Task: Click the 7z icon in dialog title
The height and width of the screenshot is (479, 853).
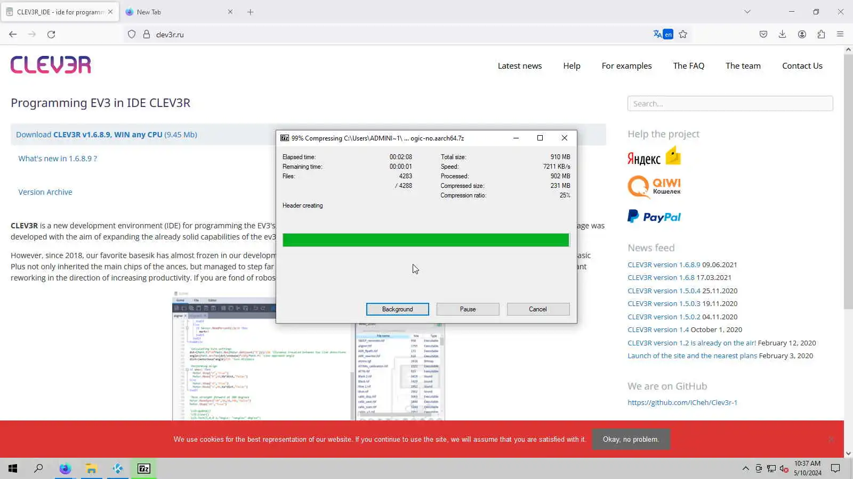Action: click(x=285, y=138)
